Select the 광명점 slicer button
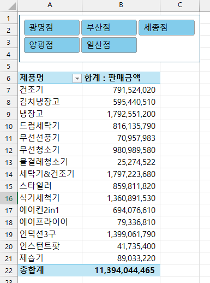The width and height of the screenshot is (210, 283). (x=52, y=27)
